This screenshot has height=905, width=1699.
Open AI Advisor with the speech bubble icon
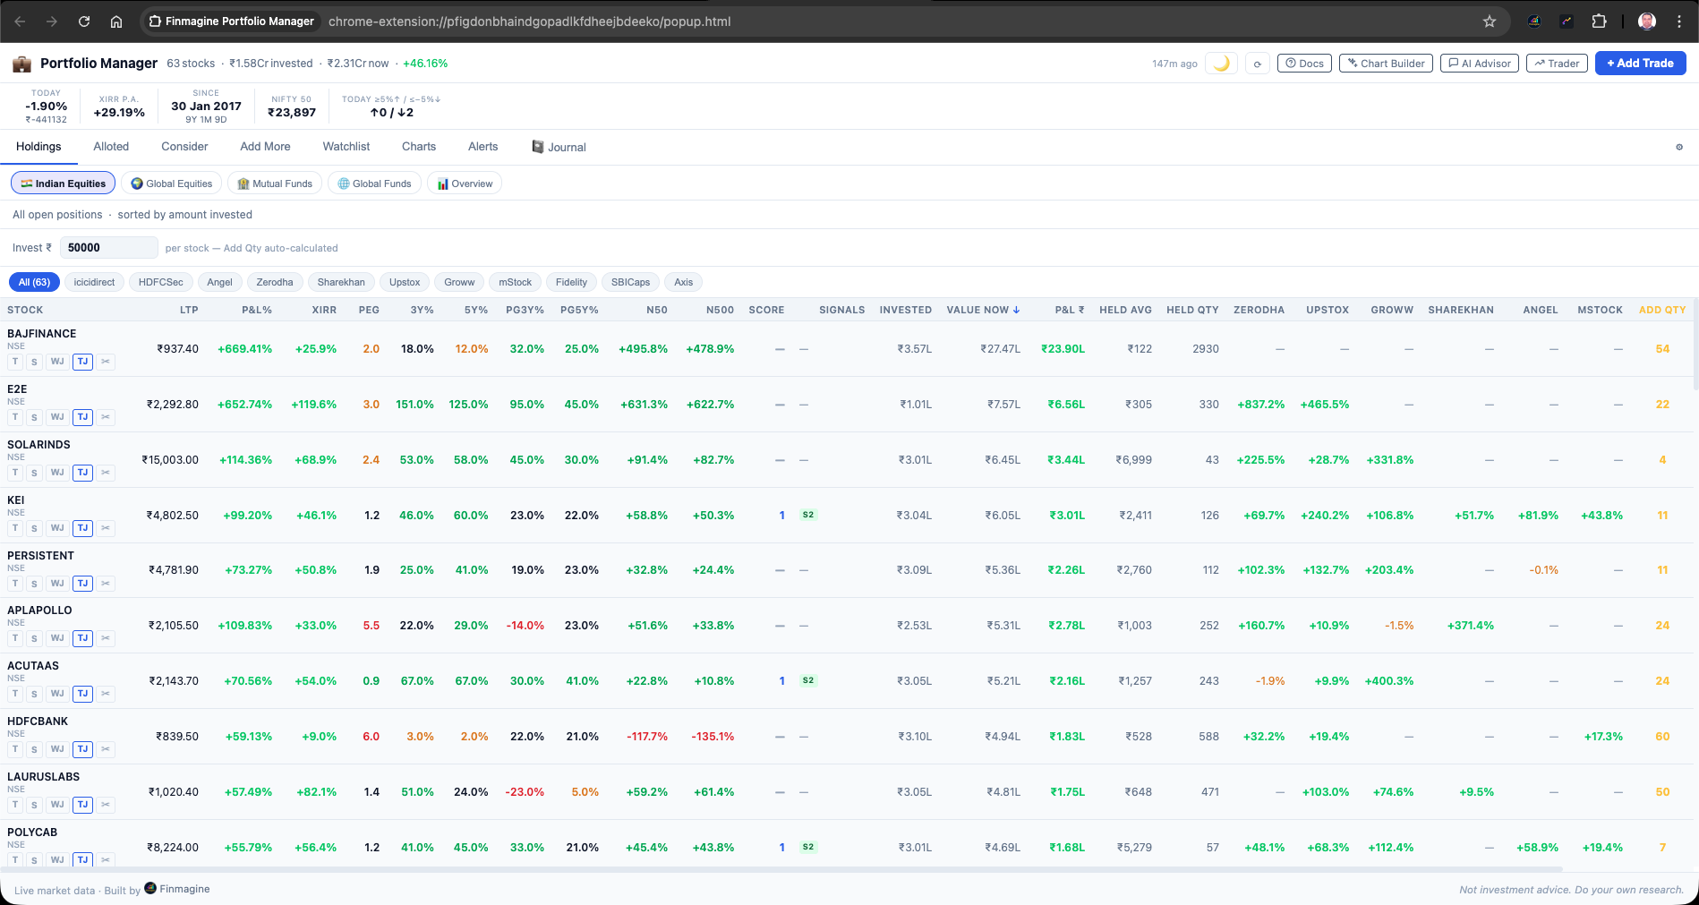[x=1479, y=63]
